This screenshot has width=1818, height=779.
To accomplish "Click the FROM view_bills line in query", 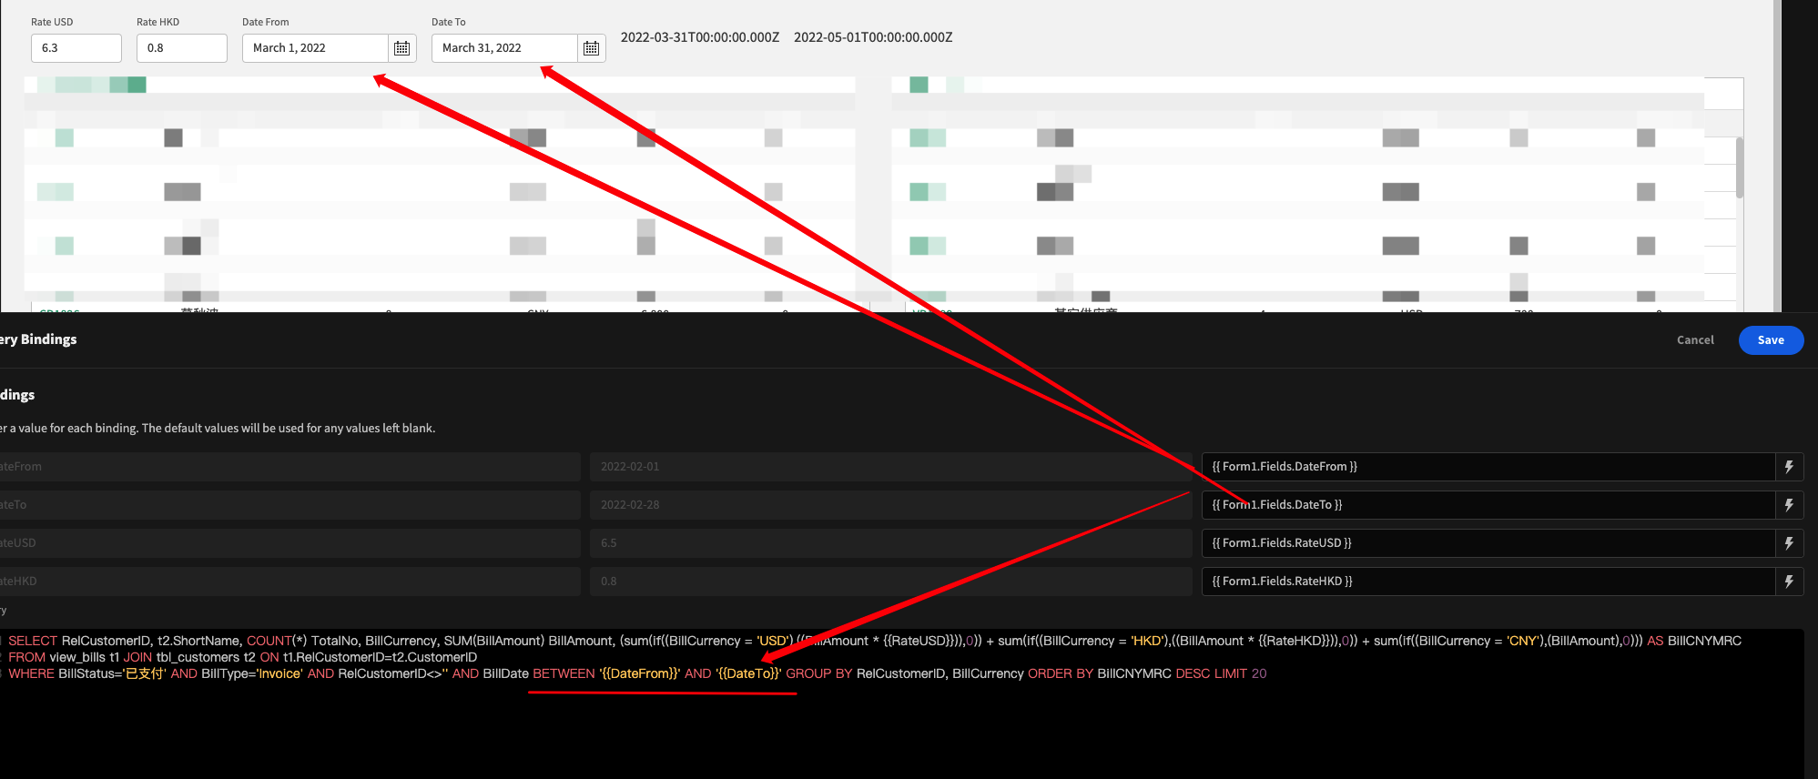I will 242,657.
